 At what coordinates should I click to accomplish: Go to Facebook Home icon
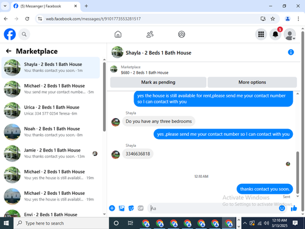(118, 34)
